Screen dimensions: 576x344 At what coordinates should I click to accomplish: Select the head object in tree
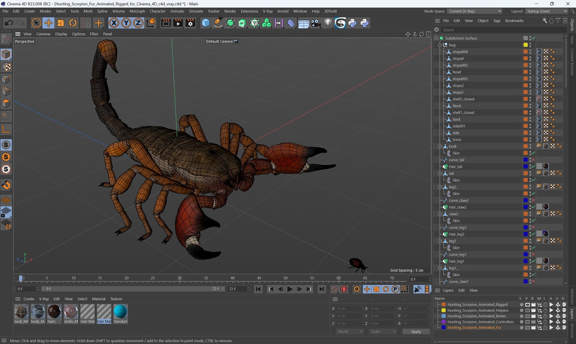pyautogui.click(x=457, y=72)
